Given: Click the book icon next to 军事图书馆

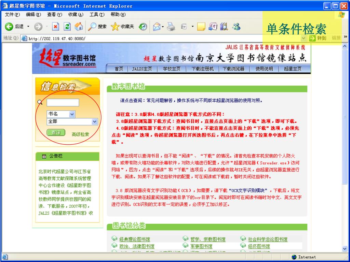Looking at the screenshot, I should (186, 246).
